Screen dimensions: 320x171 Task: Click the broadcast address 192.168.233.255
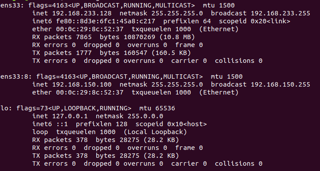(280, 14)
